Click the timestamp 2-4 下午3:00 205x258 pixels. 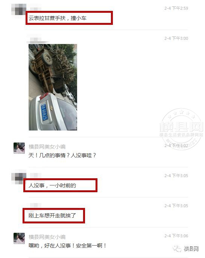[176, 38]
